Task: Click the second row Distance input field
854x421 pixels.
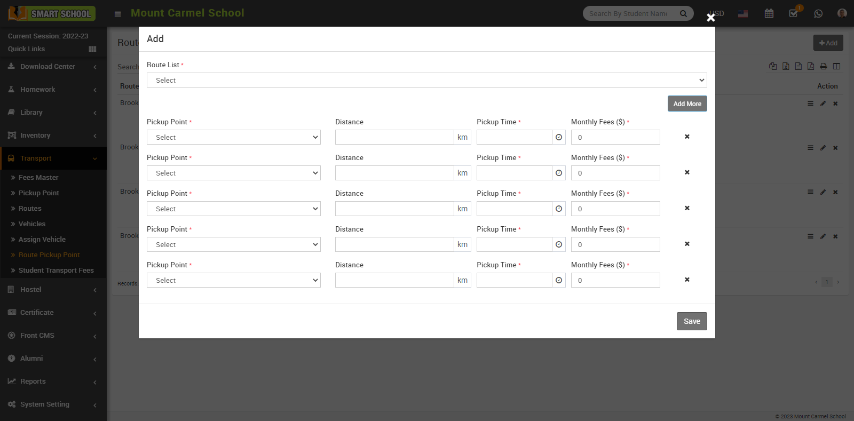Action: point(394,173)
